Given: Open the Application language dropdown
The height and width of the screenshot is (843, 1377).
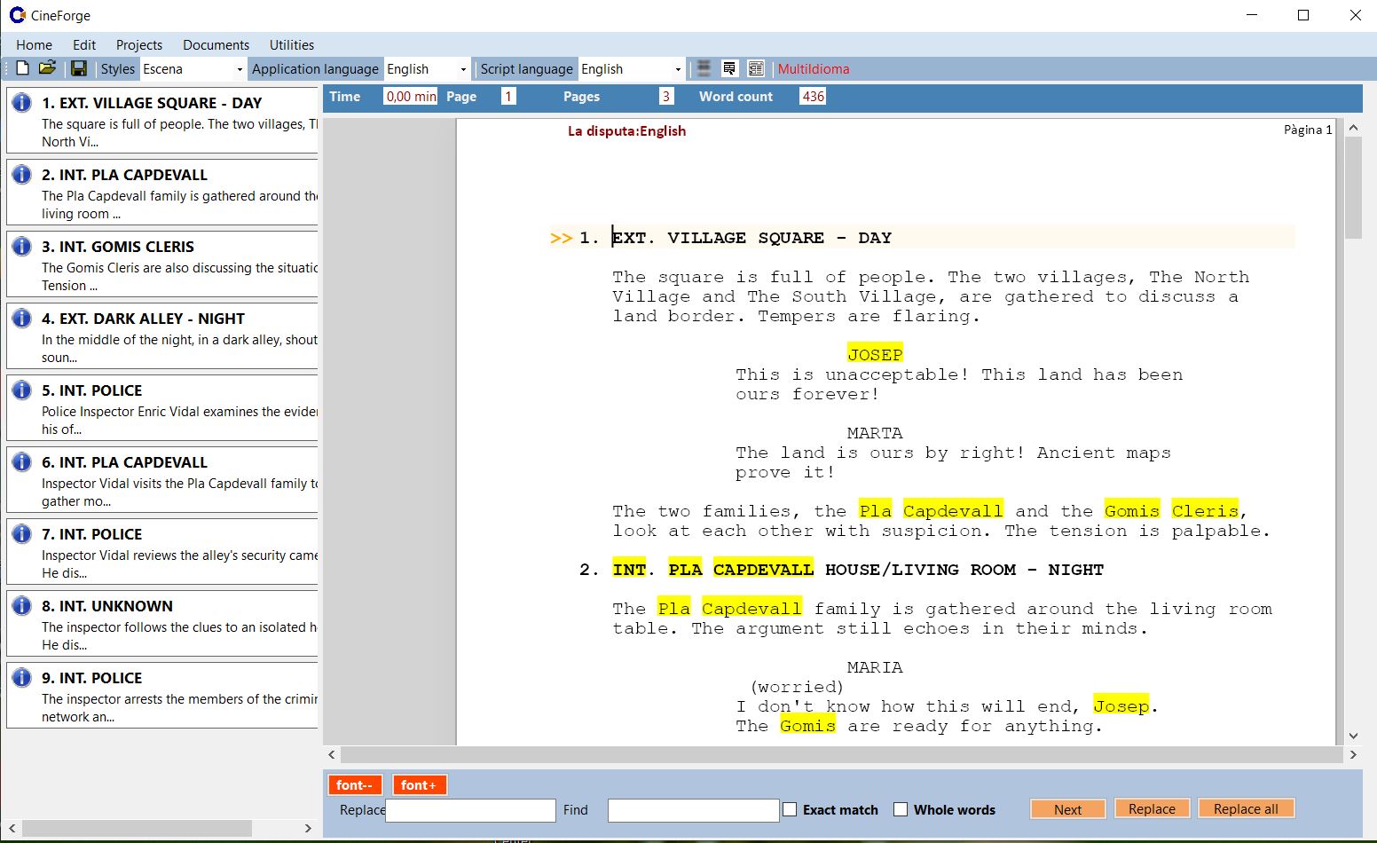Looking at the screenshot, I should 464,68.
